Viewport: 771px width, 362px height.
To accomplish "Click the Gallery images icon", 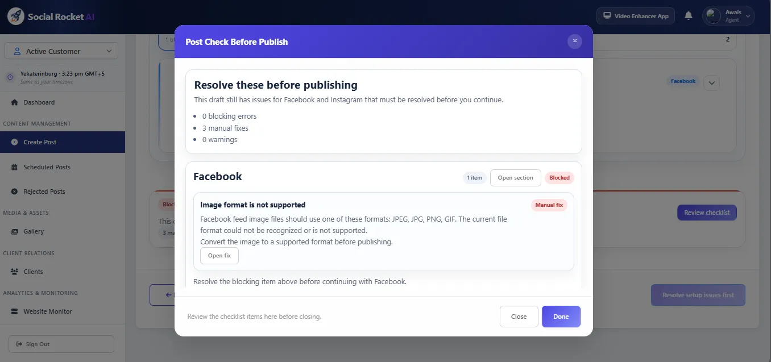I will [x=15, y=231].
